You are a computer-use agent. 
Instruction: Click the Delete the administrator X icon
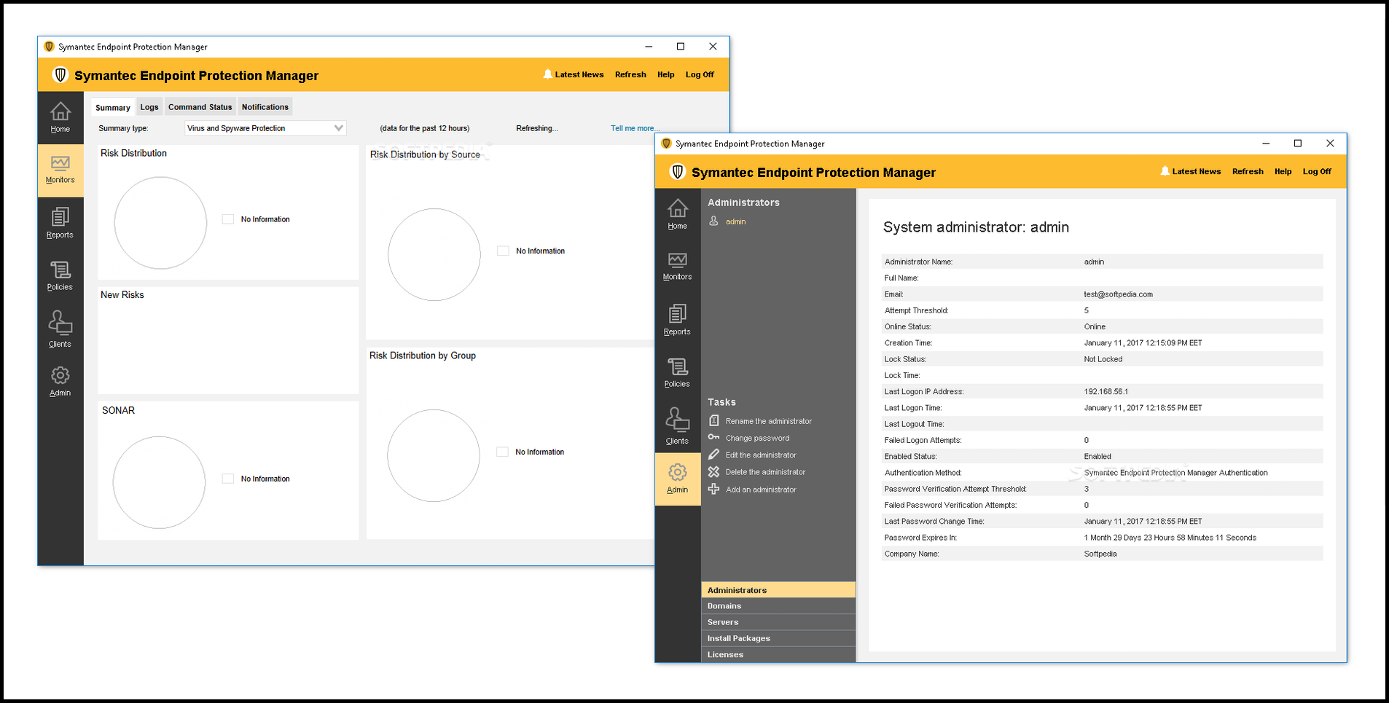pos(714,471)
